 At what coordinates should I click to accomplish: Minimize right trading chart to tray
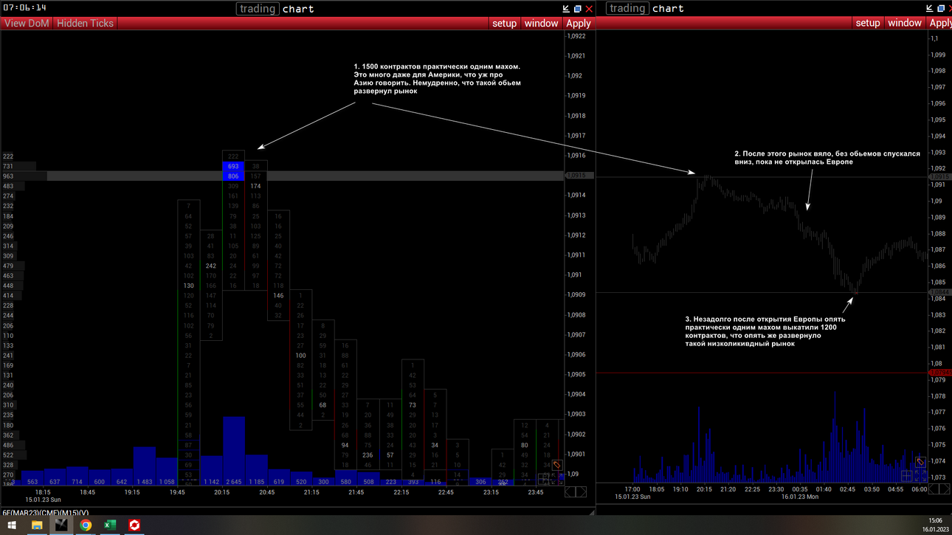click(x=930, y=9)
